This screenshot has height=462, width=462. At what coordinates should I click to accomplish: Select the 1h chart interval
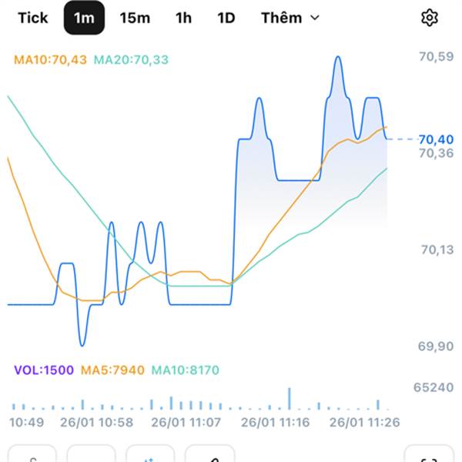click(x=183, y=18)
